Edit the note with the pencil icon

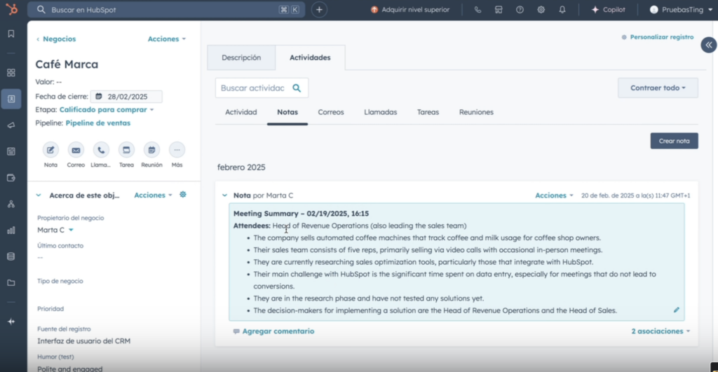(677, 310)
